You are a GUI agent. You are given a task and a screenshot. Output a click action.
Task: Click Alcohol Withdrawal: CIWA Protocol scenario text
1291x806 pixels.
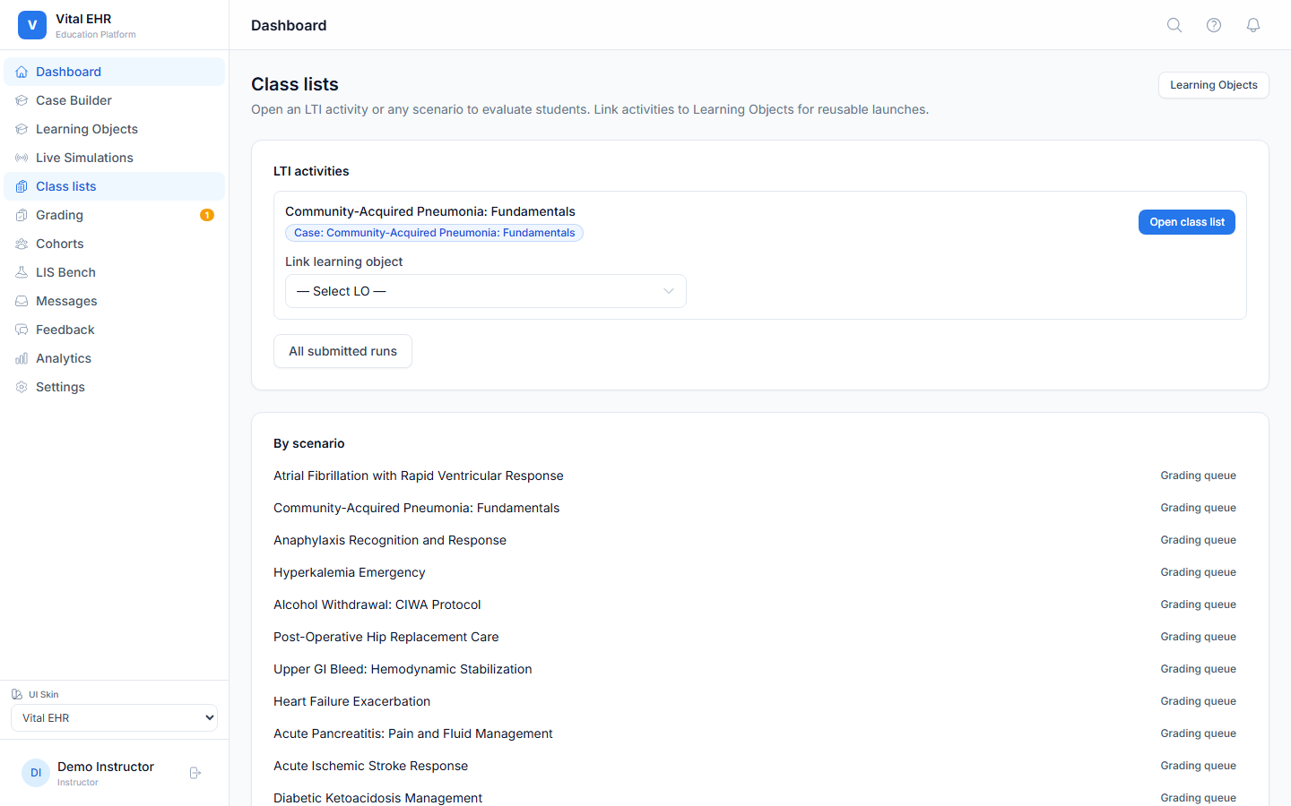(377, 604)
